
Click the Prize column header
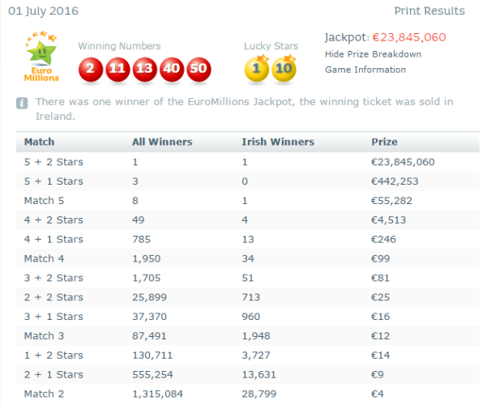pyautogui.click(x=385, y=142)
